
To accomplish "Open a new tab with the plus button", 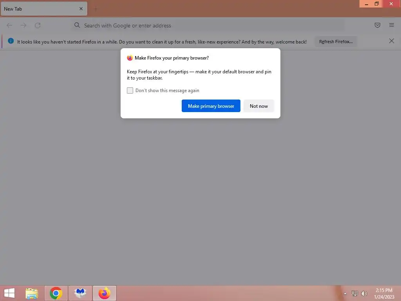I will click(x=96, y=9).
